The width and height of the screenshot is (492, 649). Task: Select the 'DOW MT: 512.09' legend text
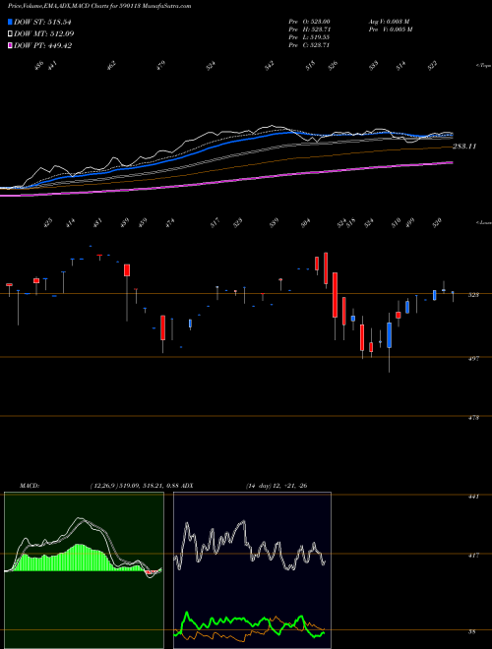[x=44, y=33]
